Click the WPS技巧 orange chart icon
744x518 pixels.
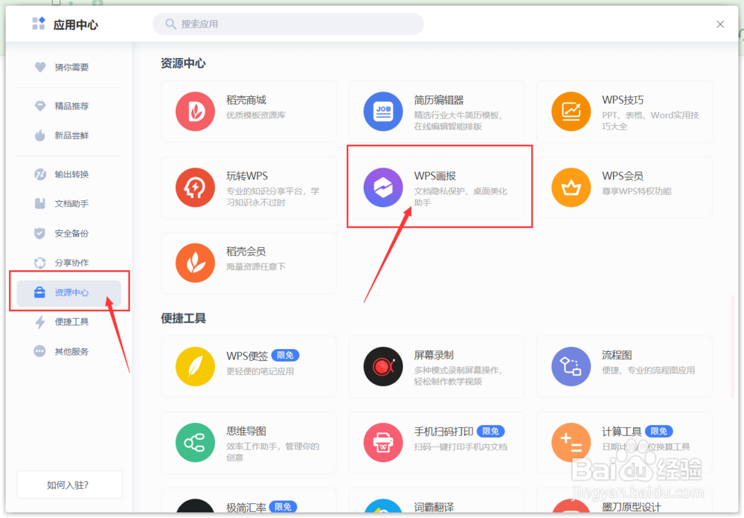point(571,112)
